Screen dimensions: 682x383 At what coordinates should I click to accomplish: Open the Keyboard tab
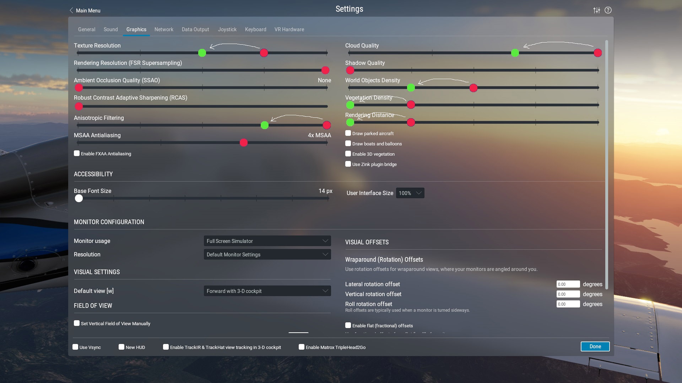coord(255,29)
